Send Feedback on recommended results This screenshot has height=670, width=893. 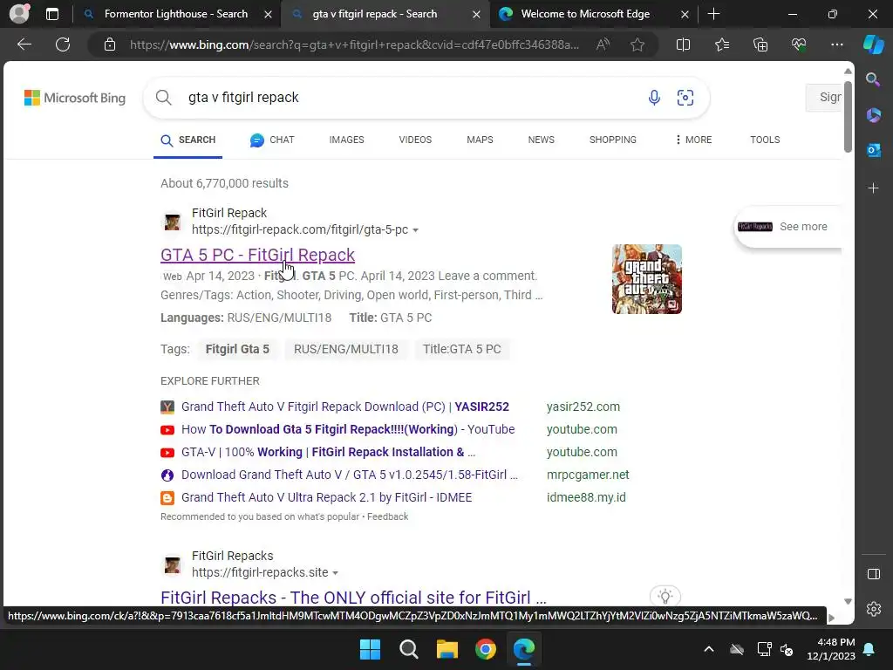coord(387,516)
